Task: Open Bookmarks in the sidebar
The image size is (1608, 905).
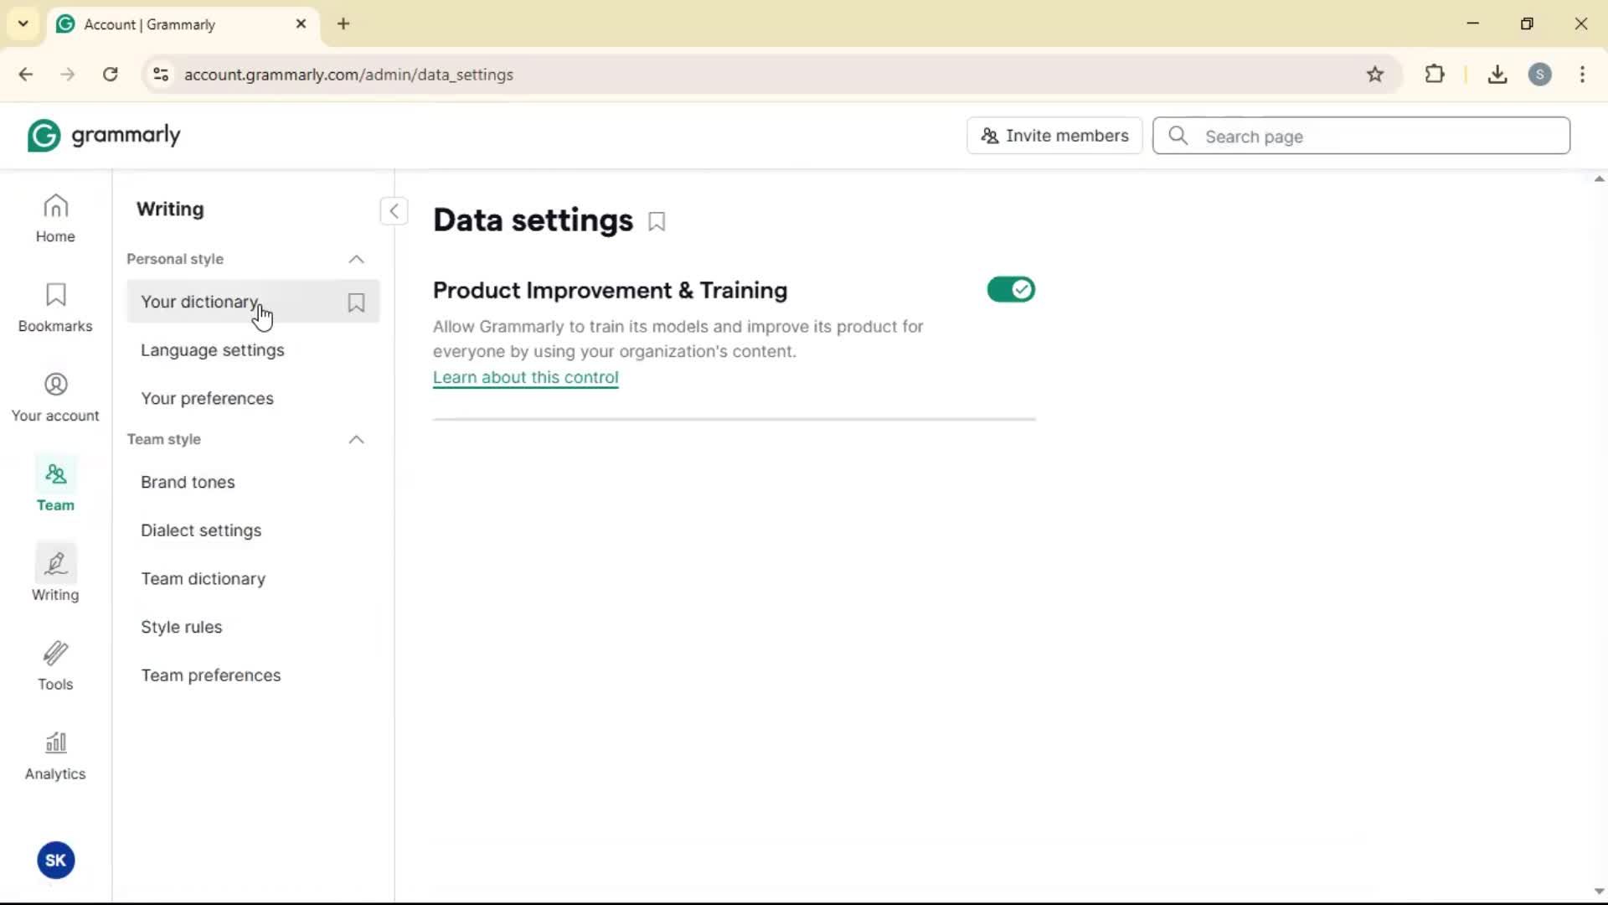Action: [x=55, y=308]
